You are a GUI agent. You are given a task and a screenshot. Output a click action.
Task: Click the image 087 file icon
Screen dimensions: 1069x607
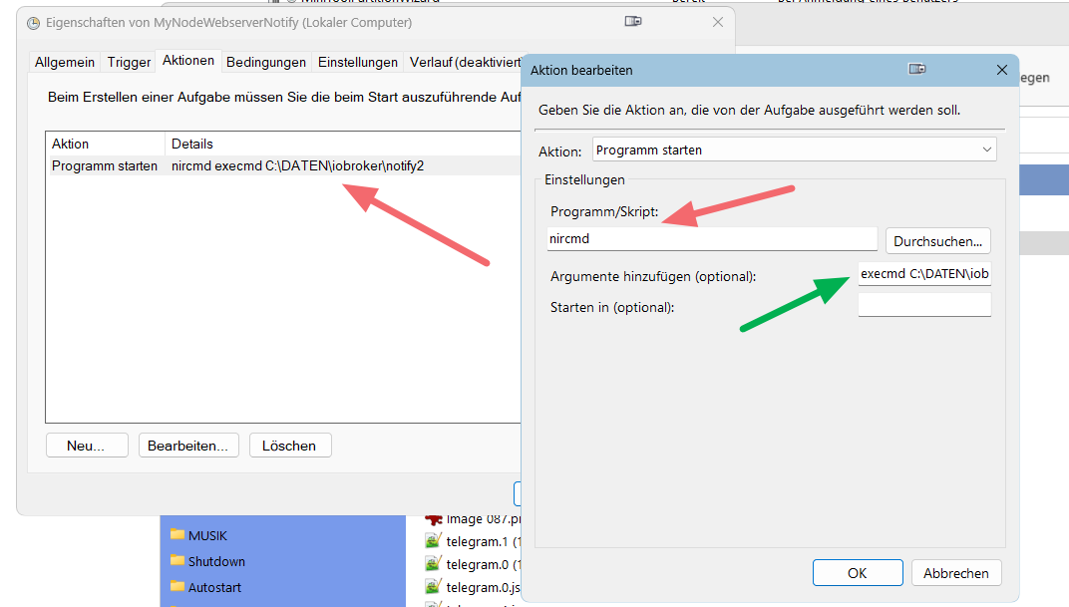(434, 520)
